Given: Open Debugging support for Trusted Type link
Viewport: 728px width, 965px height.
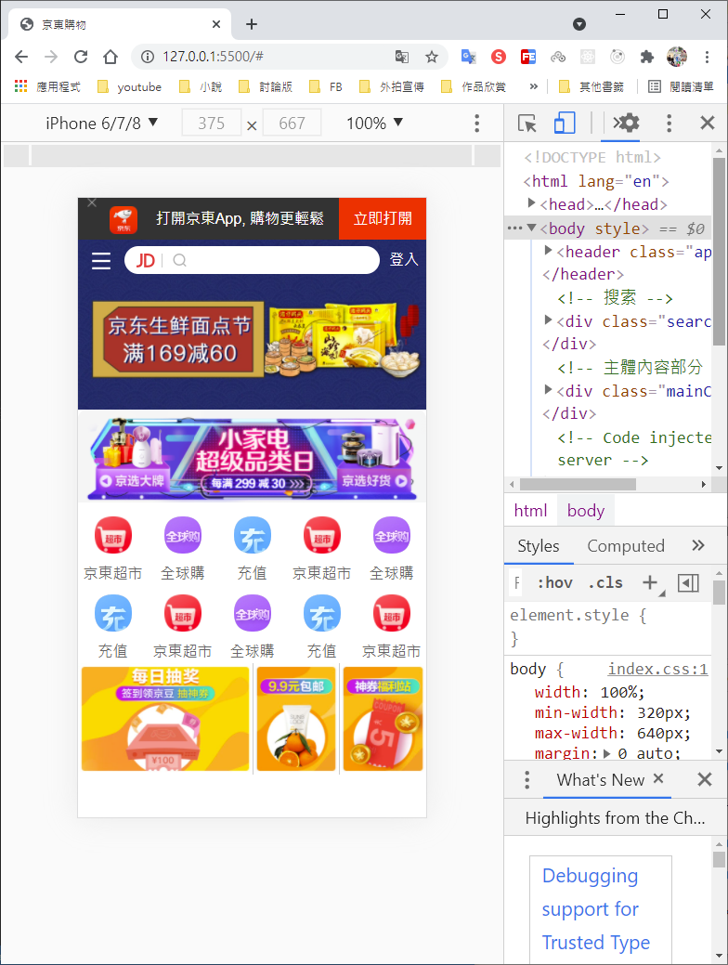Looking at the screenshot, I should [596, 909].
